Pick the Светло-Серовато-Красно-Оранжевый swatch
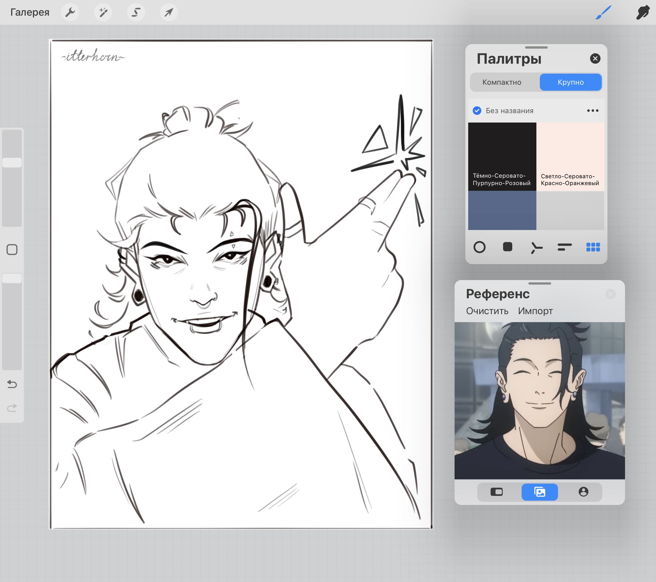 [x=570, y=157]
